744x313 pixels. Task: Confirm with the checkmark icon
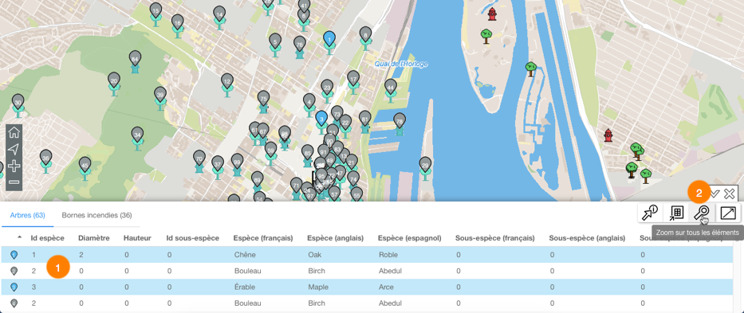[x=715, y=194]
